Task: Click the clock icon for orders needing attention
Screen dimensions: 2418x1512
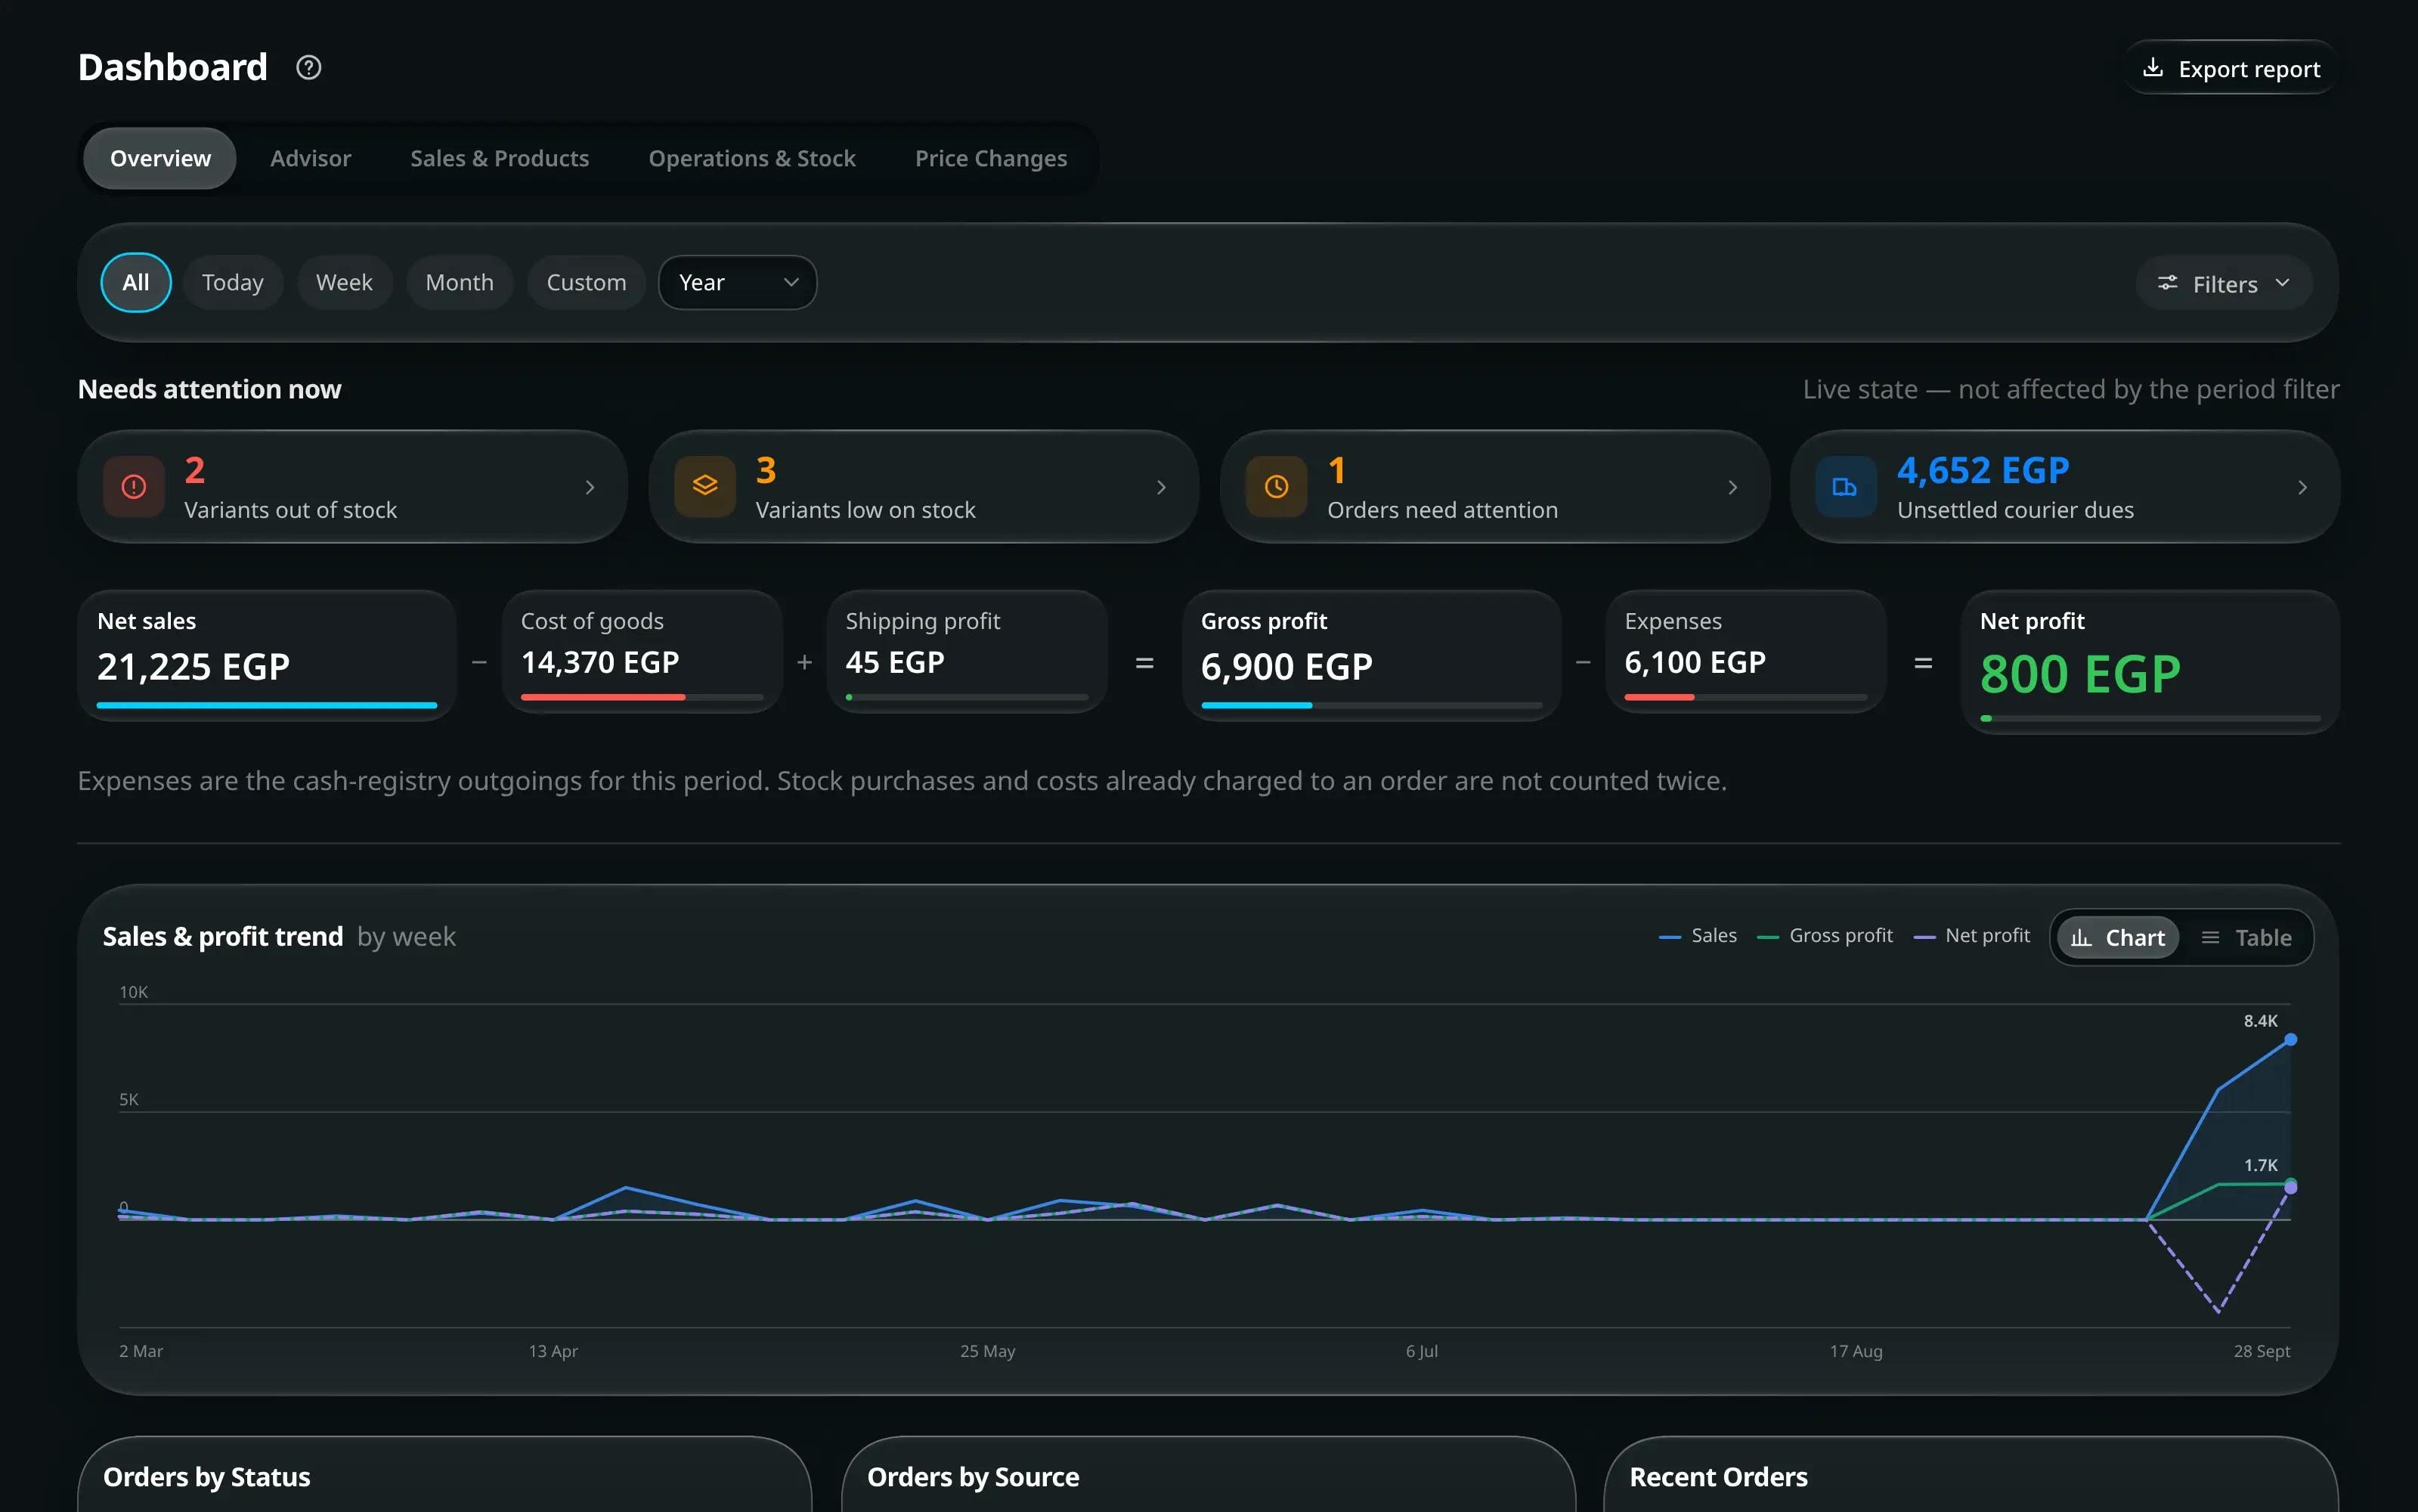Action: click(1277, 487)
